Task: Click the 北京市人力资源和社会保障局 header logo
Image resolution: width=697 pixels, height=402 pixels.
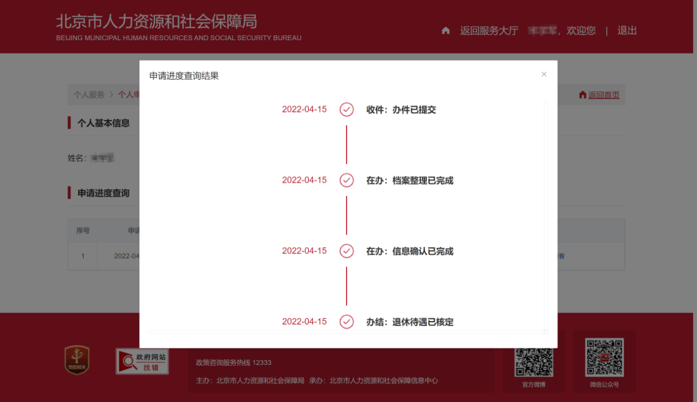Action: point(179,27)
